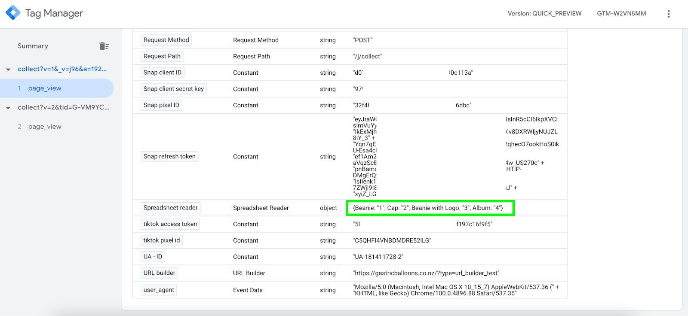Open the Snap pixel ID variable
The height and width of the screenshot is (316, 688).
click(x=161, y=105)
